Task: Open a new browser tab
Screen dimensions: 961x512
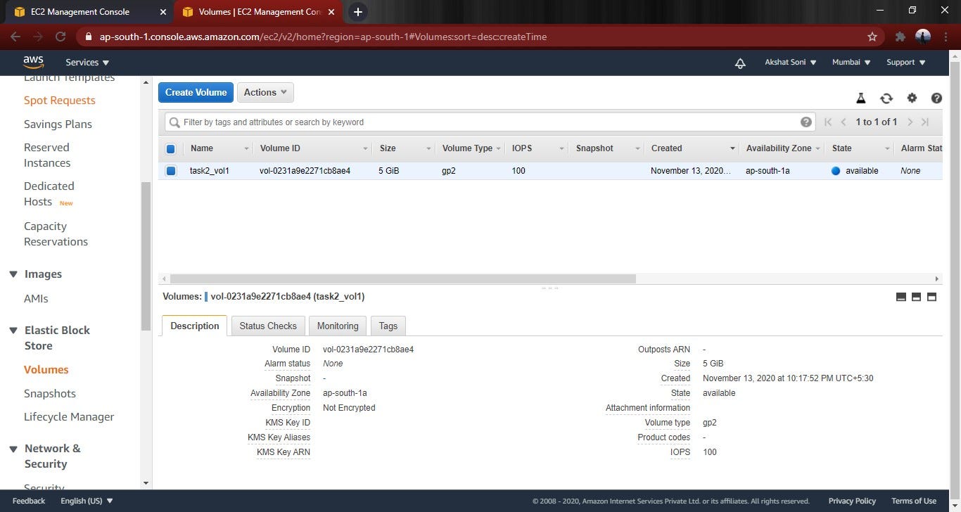Action: click(x=357, y=12)
